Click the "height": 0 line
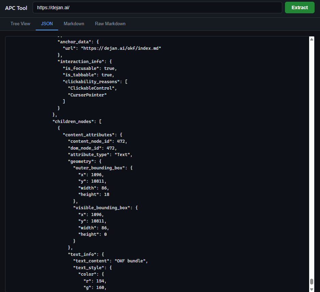The width and height of the screenshot is (320, 292). click(x=92, y=234)
